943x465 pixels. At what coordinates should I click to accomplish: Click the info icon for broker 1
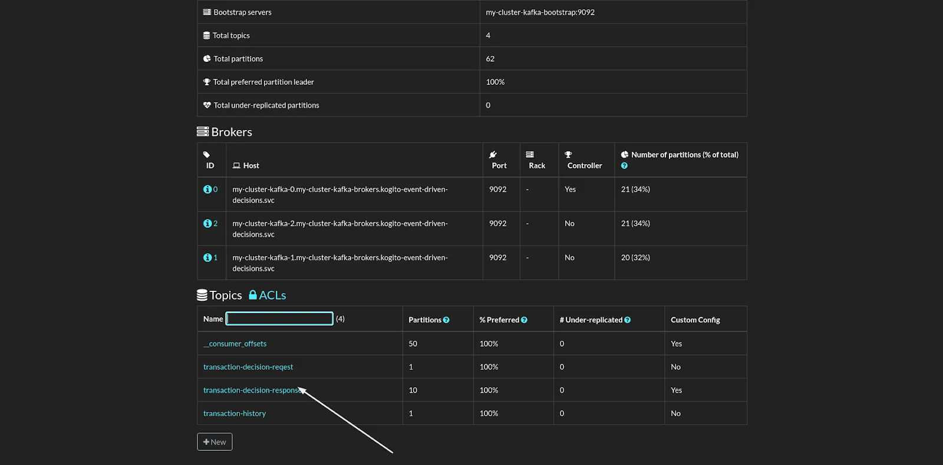click(207, 258)
